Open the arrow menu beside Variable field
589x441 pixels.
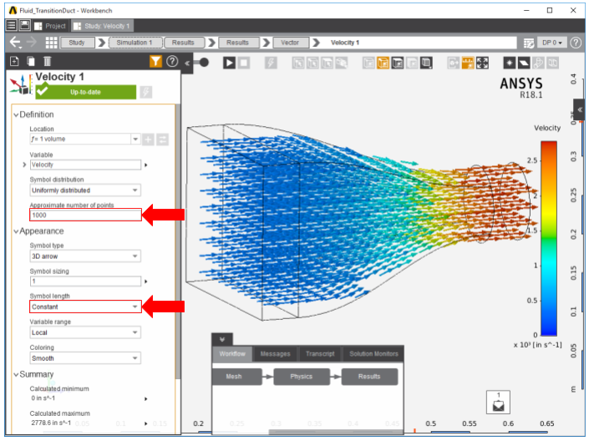(145, 165)
